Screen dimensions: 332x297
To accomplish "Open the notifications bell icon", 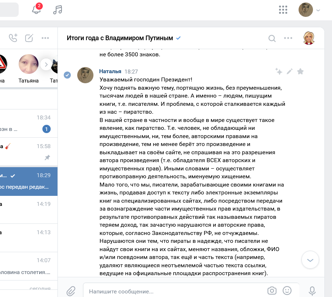I will pos(36,10).
